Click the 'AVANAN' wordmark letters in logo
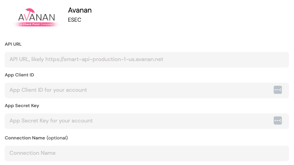The height and width of the screenshot is (165, 294). (37, 17)
